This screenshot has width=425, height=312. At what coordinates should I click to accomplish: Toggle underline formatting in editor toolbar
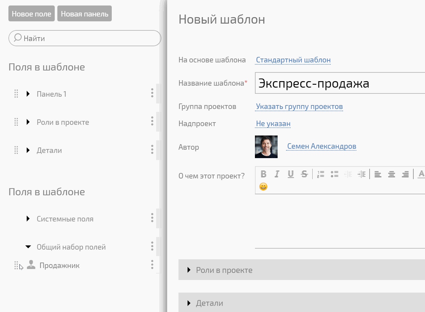[x=291, y=174]
